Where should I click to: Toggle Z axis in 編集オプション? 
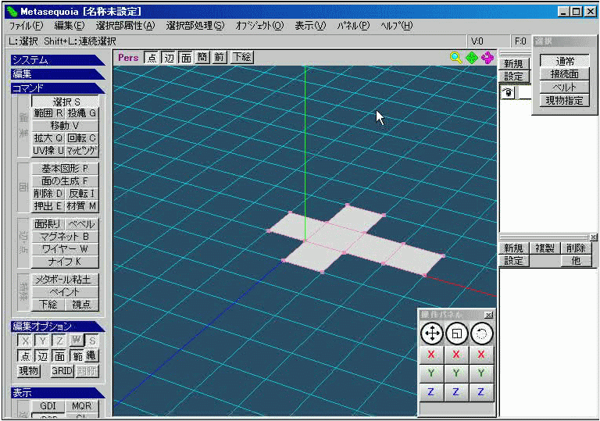tap(59, 341)
